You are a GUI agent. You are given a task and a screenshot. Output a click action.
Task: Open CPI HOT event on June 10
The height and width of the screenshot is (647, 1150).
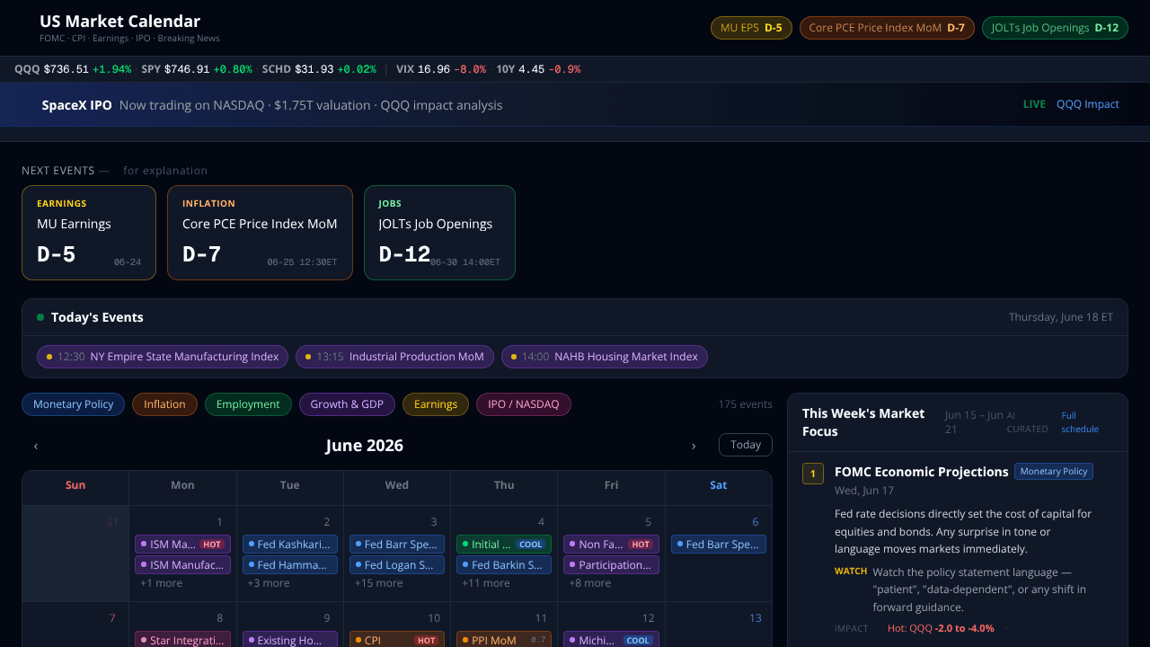[397, 640]
